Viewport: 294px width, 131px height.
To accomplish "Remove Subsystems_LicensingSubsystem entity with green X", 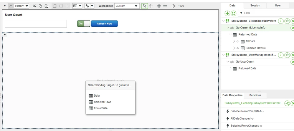I will pyautogui.click(x=293, y=21).
